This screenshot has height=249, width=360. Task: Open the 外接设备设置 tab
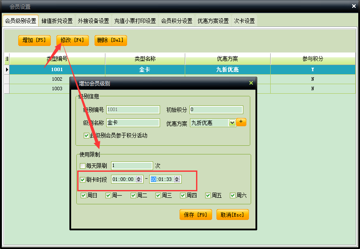pos(93,21)
